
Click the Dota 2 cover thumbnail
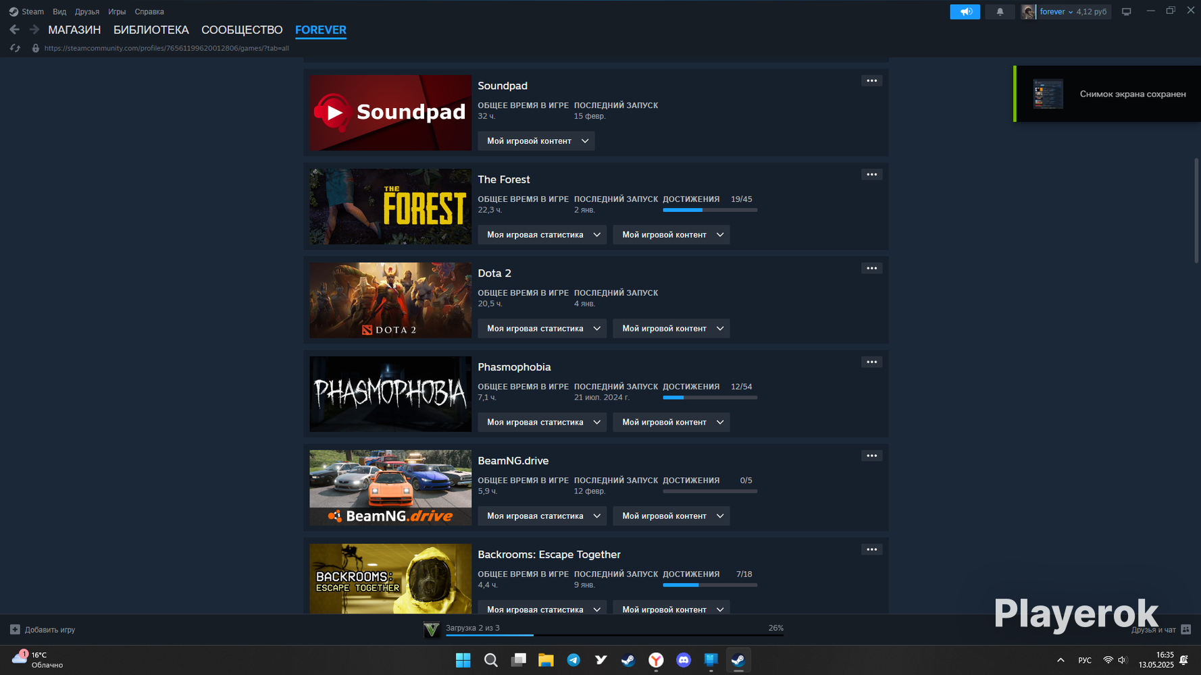[x=390, y=300]
